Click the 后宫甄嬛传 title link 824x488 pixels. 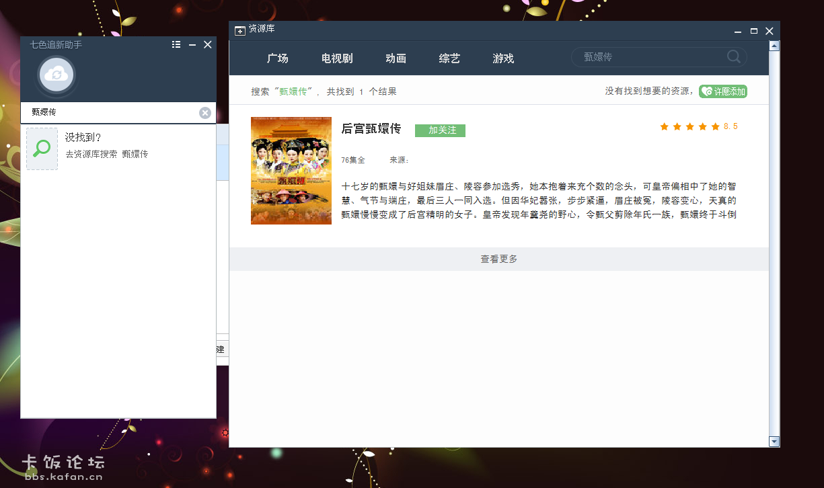pos(371,128)
